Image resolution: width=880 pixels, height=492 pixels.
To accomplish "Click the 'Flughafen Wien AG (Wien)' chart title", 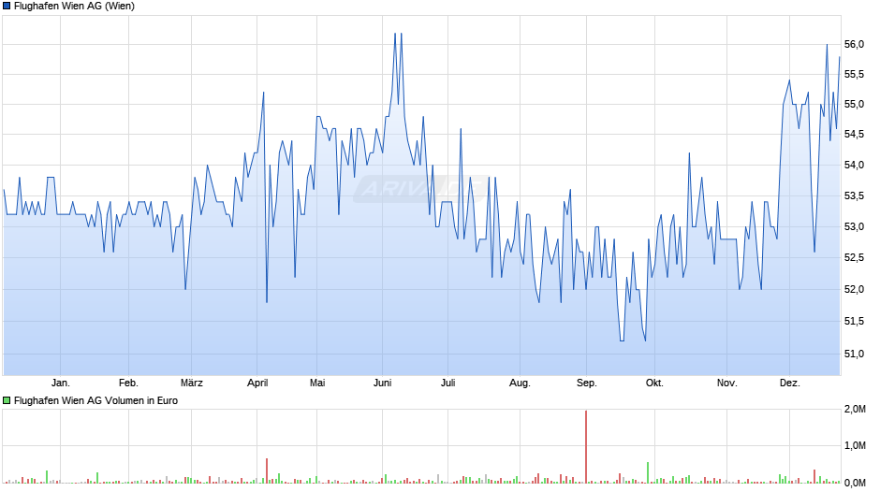I will (x=74, y=7).
